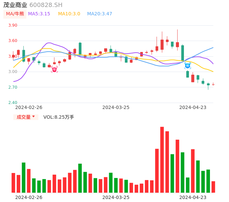Select the rightmost red volume bar

pyautogui.click(x=213, y=187)
